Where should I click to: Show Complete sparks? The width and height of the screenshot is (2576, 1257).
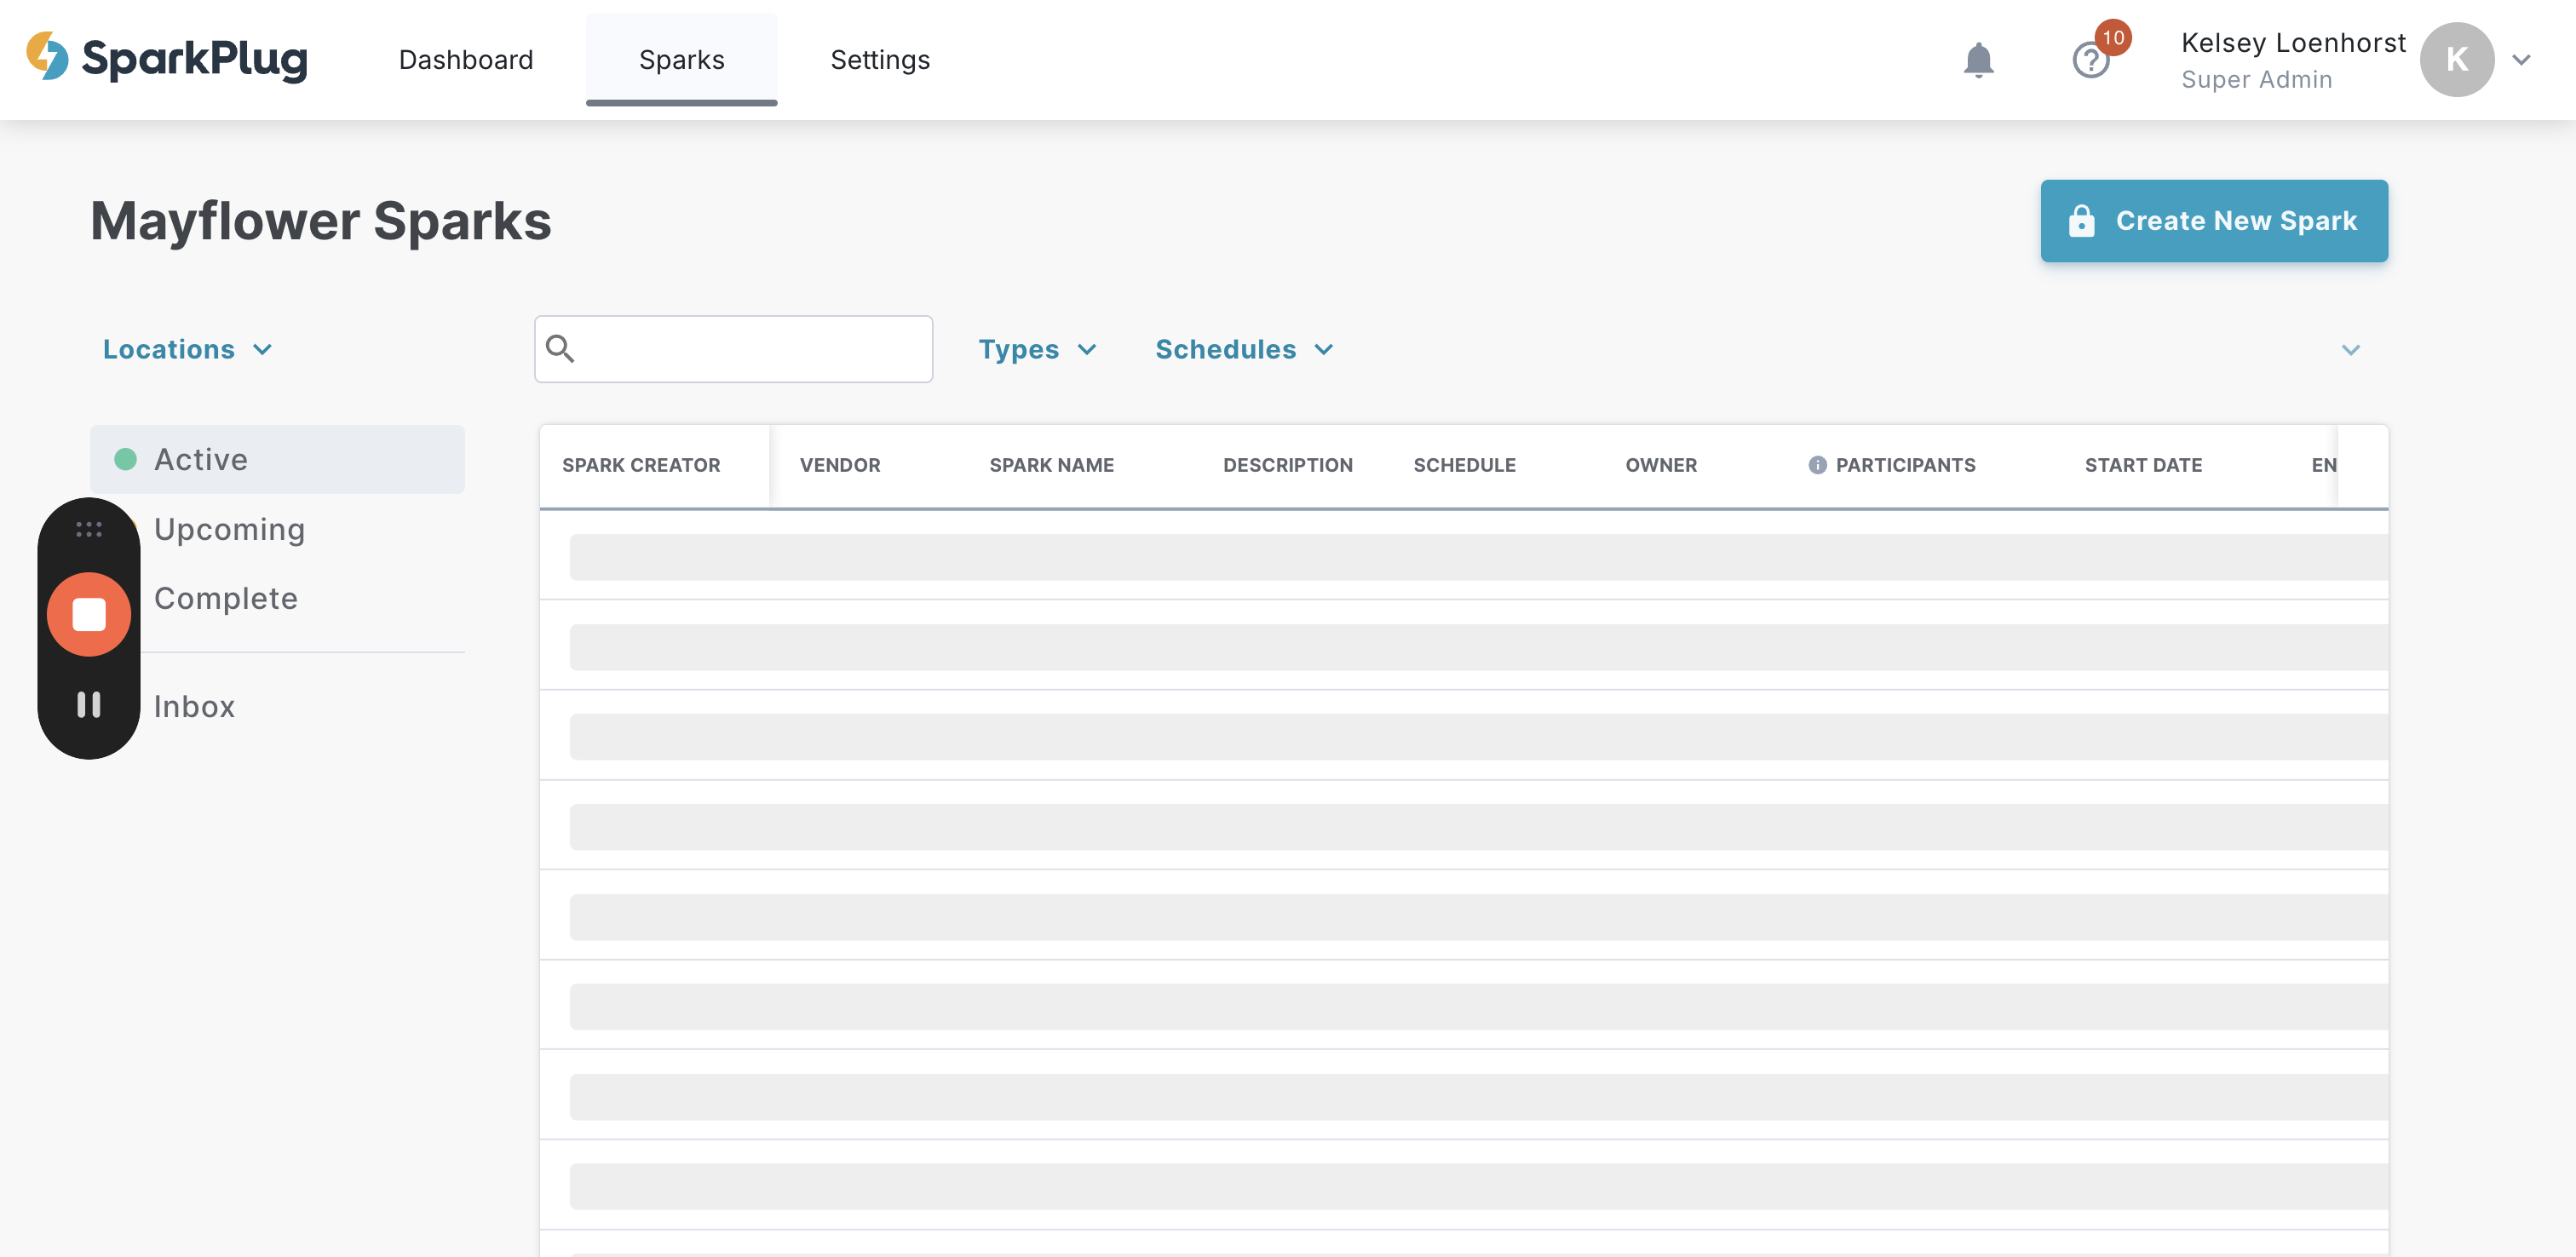pos(226,598)
